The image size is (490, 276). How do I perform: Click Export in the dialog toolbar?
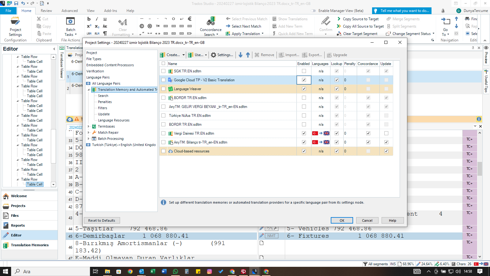coord(312,55)
